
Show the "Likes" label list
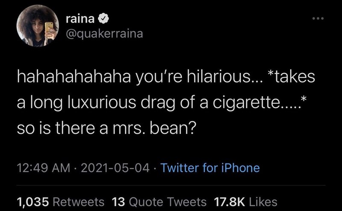(x=262, y=201)
